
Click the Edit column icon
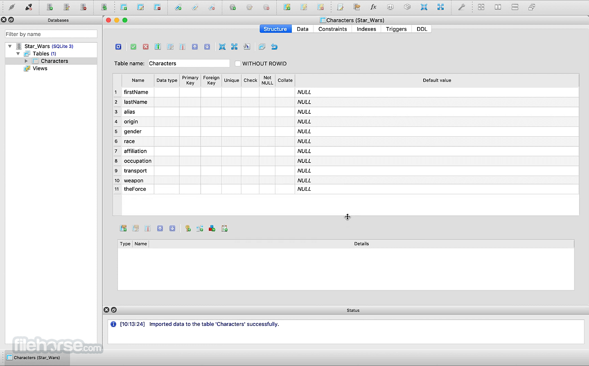170,47
